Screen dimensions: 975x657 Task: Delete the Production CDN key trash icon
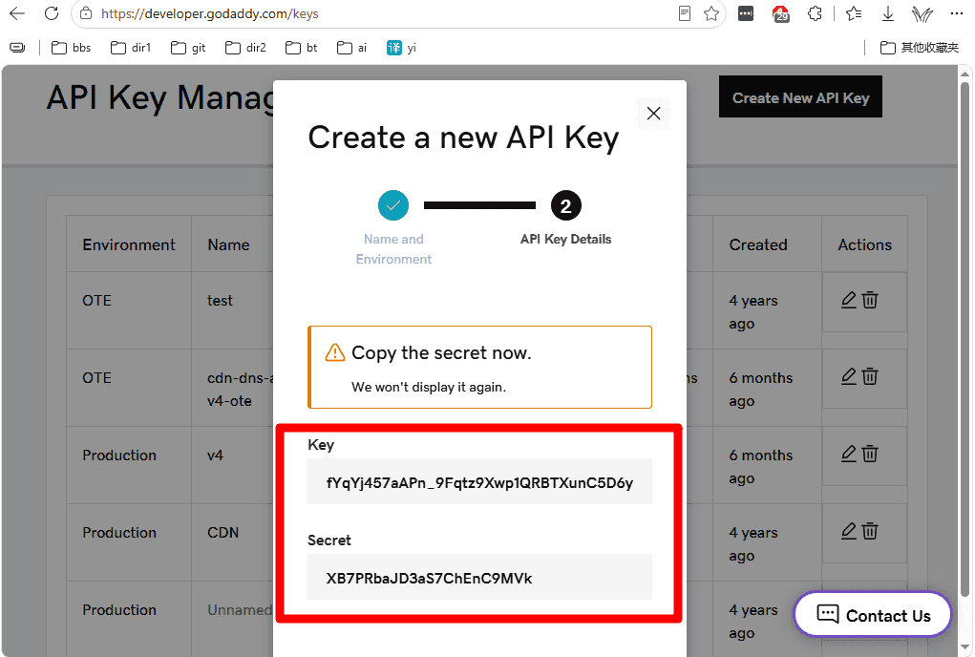coord(870,531)
